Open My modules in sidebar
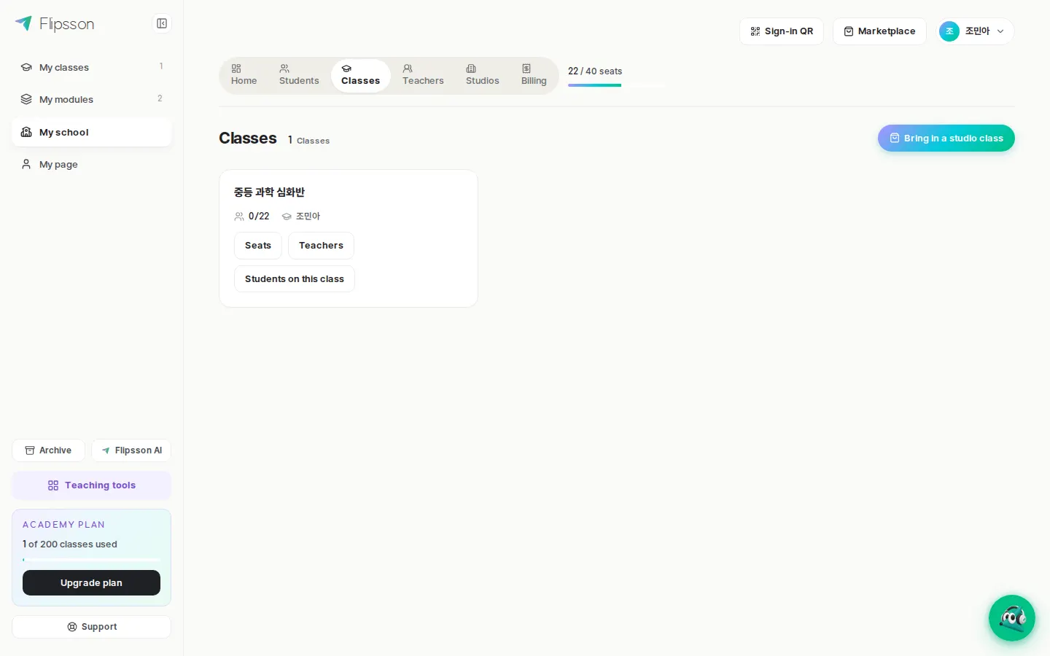The image size is (1050, 656). pyautogui.click(x=92, y=99)
